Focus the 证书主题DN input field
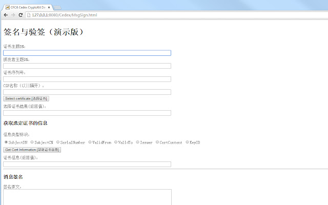 (x=87, y=53)
